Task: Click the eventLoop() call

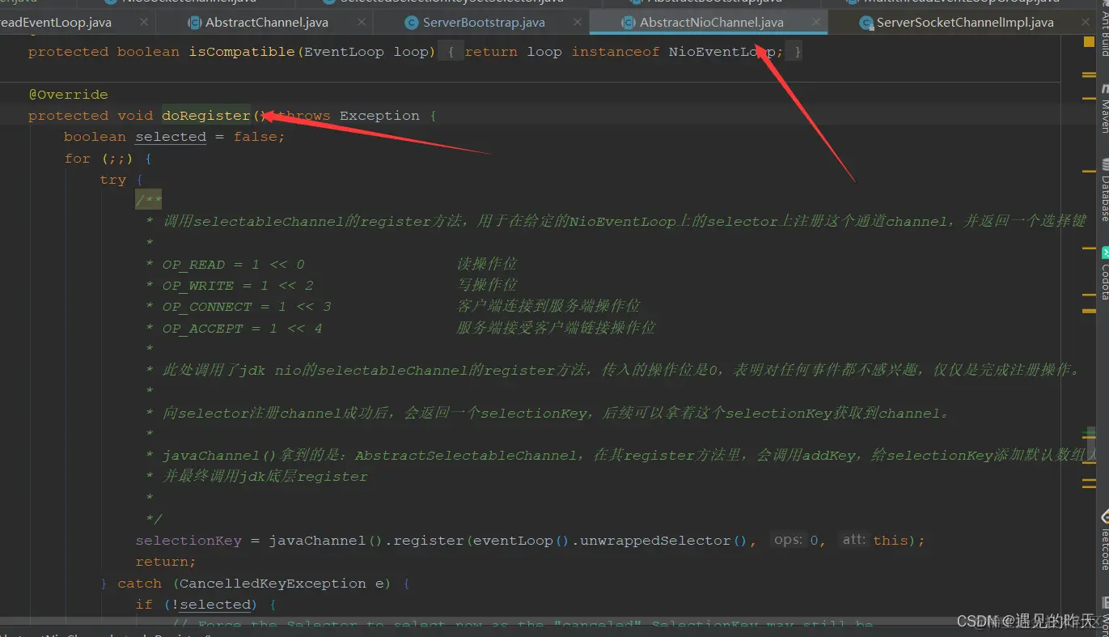Action: click(x=521, y=541)
